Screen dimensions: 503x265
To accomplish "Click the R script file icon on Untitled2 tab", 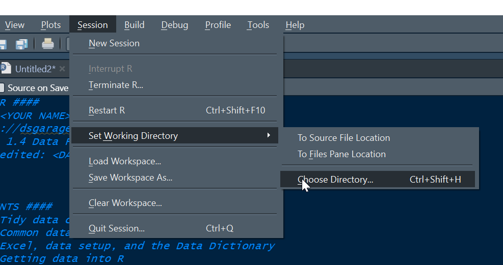I will point(6,69).
